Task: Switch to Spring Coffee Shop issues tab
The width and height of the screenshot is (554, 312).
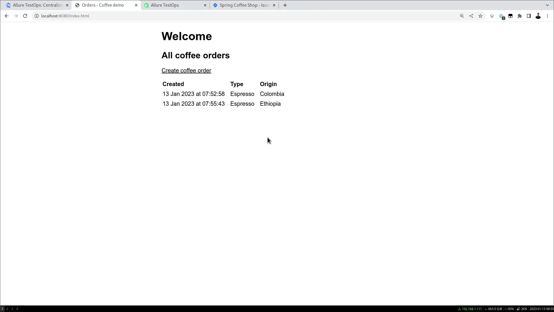Action: (x=244, y=5)
